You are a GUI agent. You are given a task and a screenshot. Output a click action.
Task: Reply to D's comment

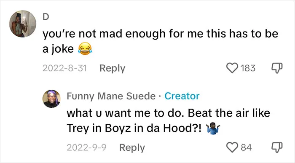[x=113, y=68]
